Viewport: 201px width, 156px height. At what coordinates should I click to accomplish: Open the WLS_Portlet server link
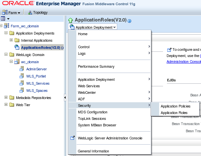click(36, 76)
